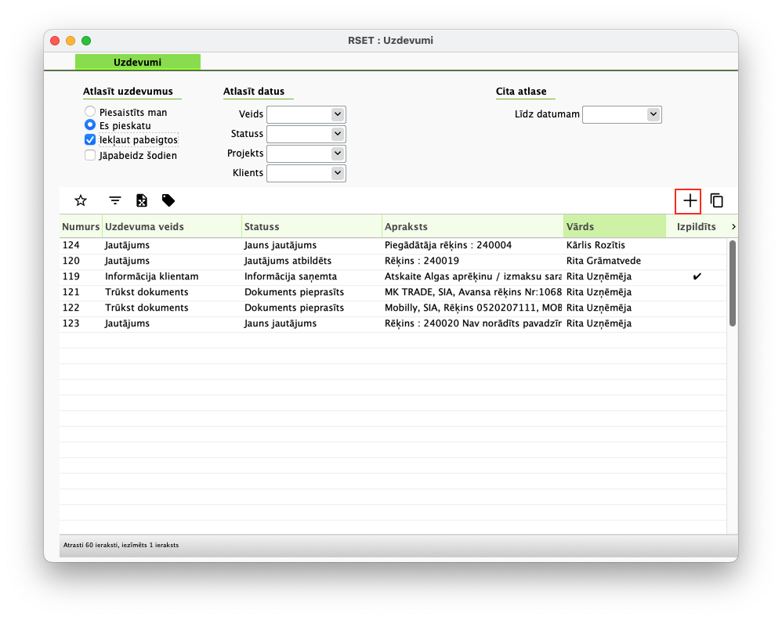The width and height of the screenshot is (782, 620).
Task: Expand the Statuss dropdown
Action: pyautogui.click(x=338, y=134)
